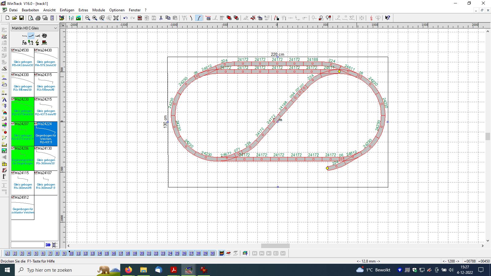491x276 pixels.
Task: Print the layout with the printer icon
Action: (x=38, y=18)
